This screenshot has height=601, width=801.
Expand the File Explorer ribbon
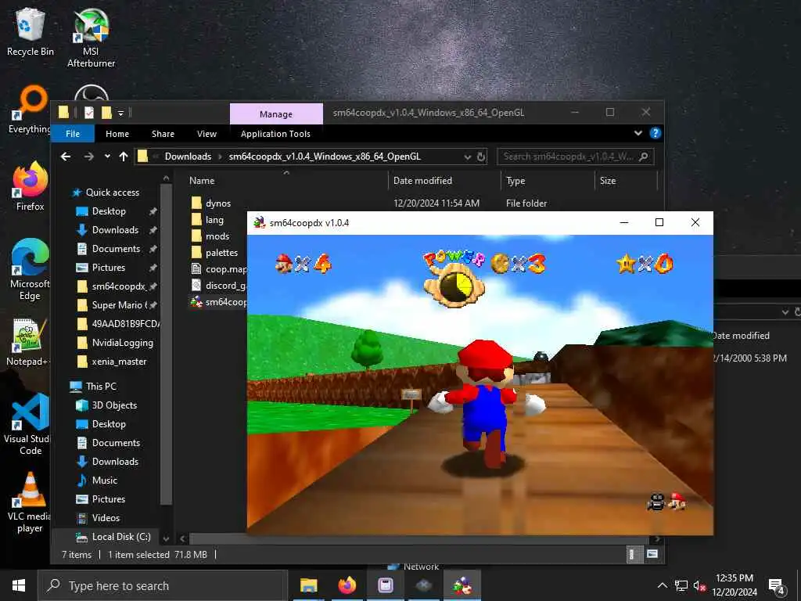click(638, 133)
